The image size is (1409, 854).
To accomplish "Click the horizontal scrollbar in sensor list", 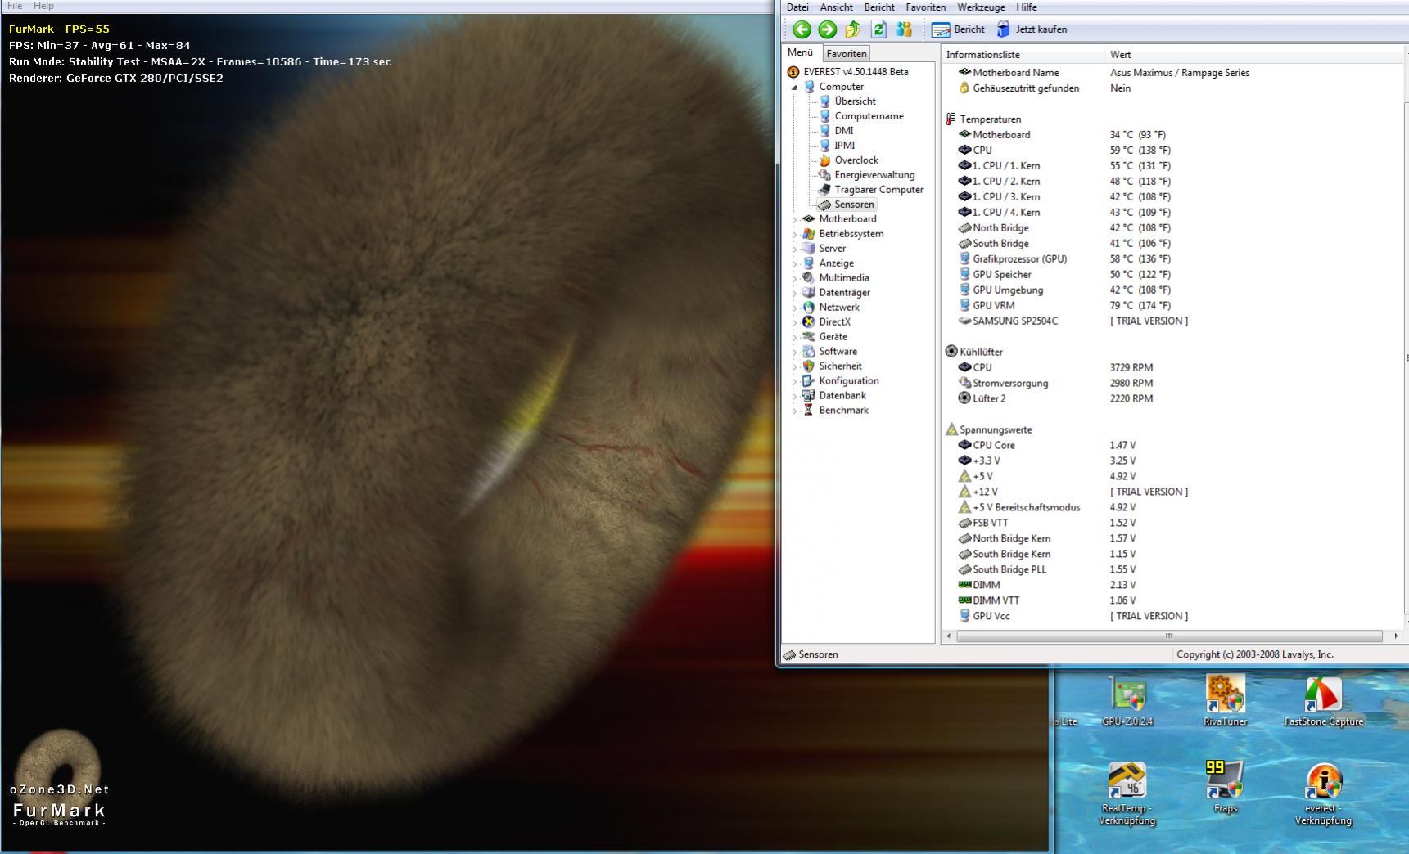I will 1168,636.
